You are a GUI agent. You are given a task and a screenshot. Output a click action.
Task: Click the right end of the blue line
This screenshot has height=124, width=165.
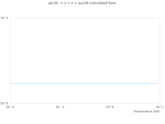point(157,83)
